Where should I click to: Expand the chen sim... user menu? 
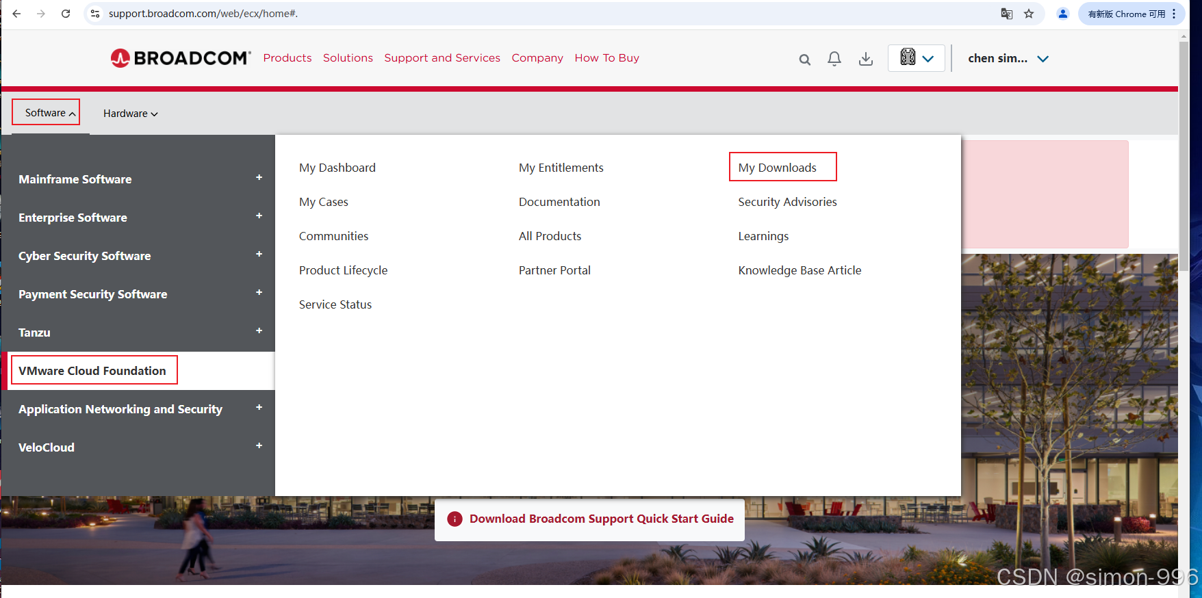1008,59
